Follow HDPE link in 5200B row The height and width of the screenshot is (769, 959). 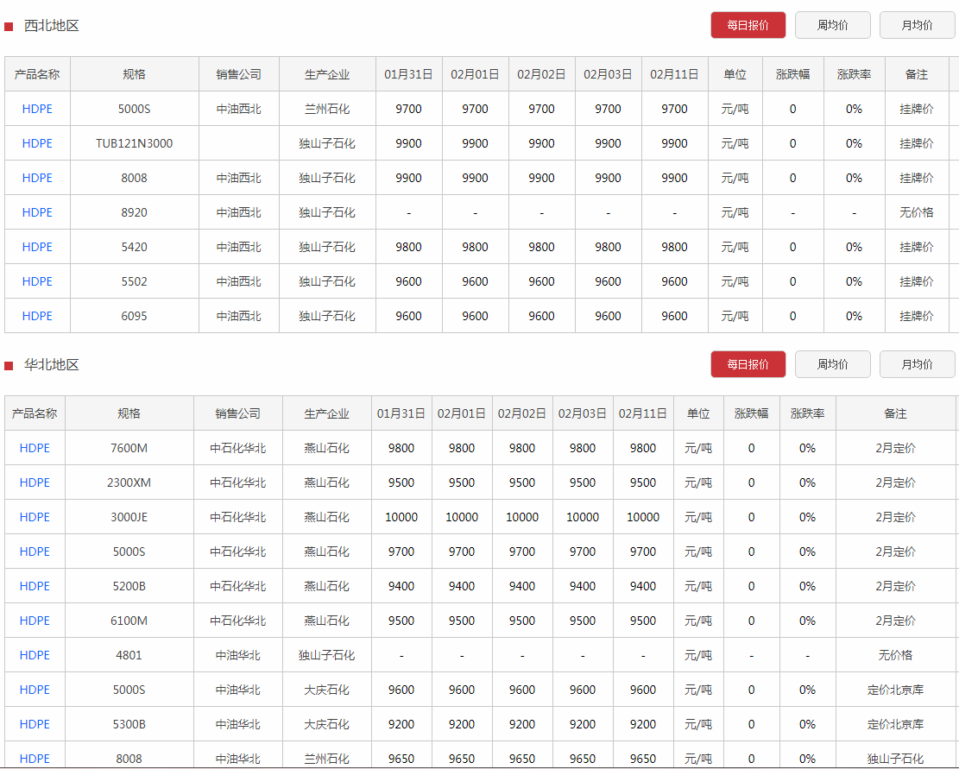click(35, 586)
